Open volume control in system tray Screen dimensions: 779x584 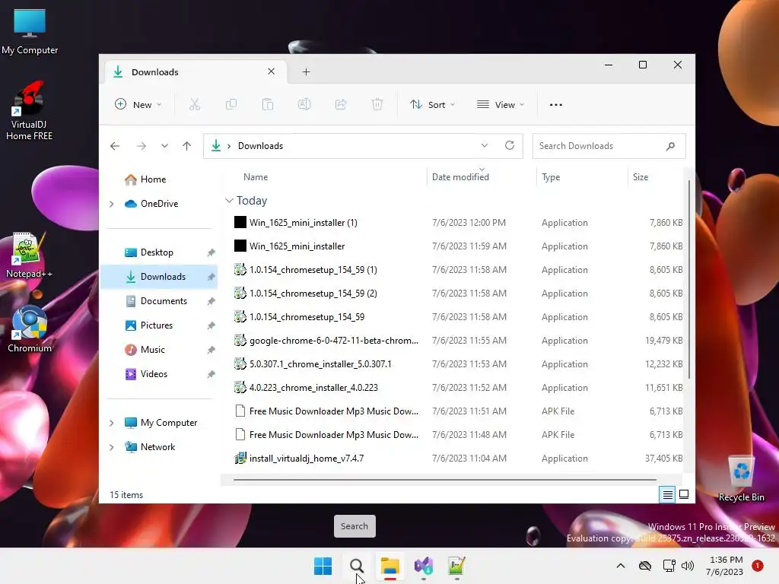(x=688, y=566)
